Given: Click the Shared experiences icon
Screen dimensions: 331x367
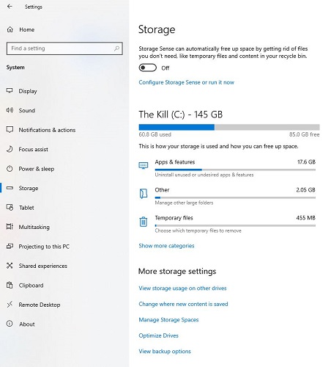Looking at the screenshot, I should tap(10, 266).
